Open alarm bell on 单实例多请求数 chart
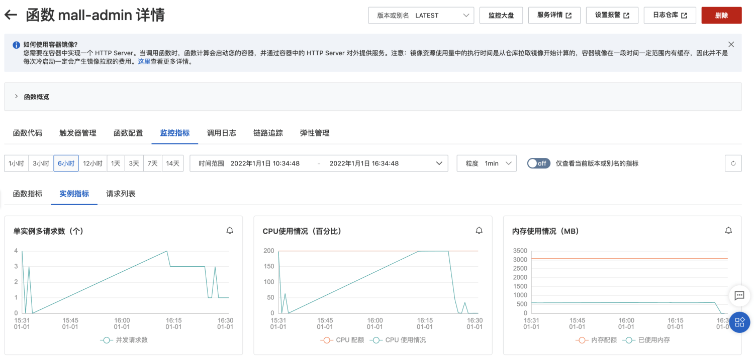Image resolution: width=754 pixels, height=363 pixels. tap(230, 231)
